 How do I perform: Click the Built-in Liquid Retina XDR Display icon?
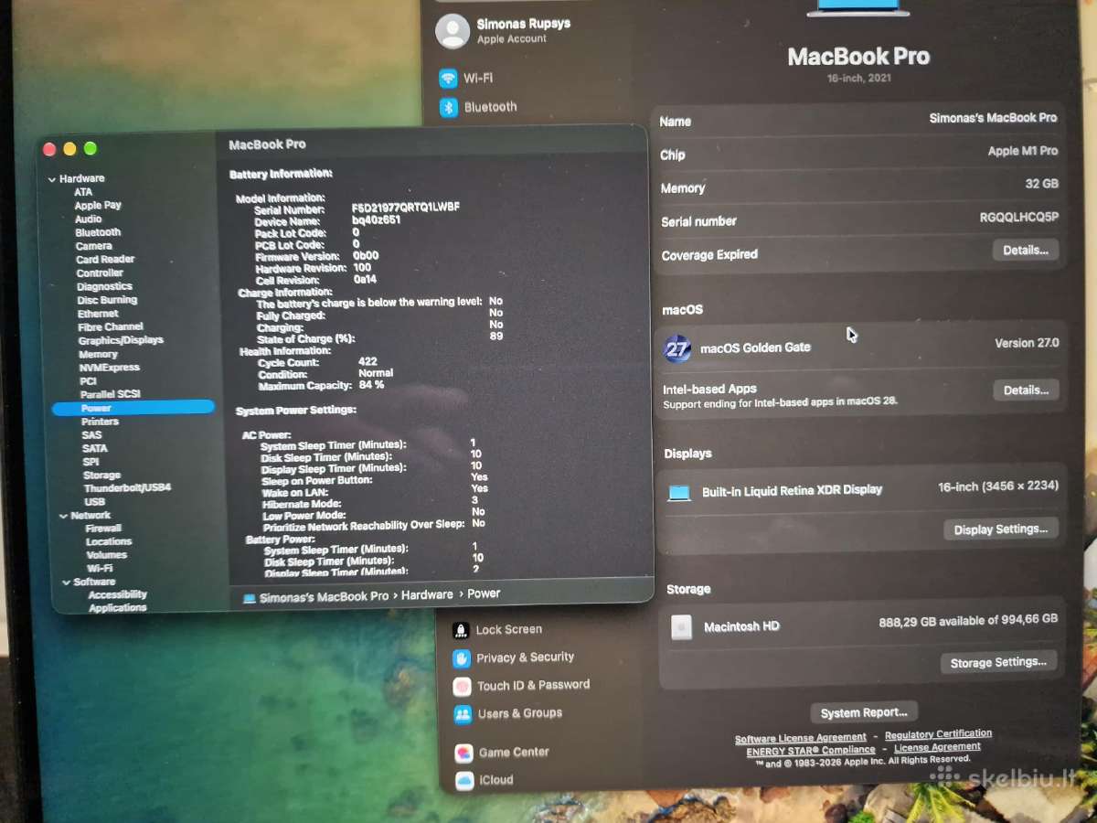pos(679,492)
